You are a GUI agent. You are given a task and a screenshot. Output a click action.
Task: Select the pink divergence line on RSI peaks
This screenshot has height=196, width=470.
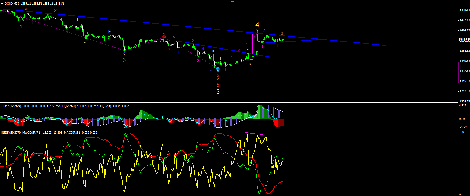[x=254, y=134]
